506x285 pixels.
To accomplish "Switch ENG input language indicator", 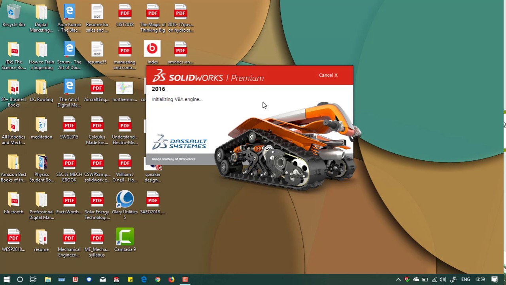I will [x=466, y=279].
